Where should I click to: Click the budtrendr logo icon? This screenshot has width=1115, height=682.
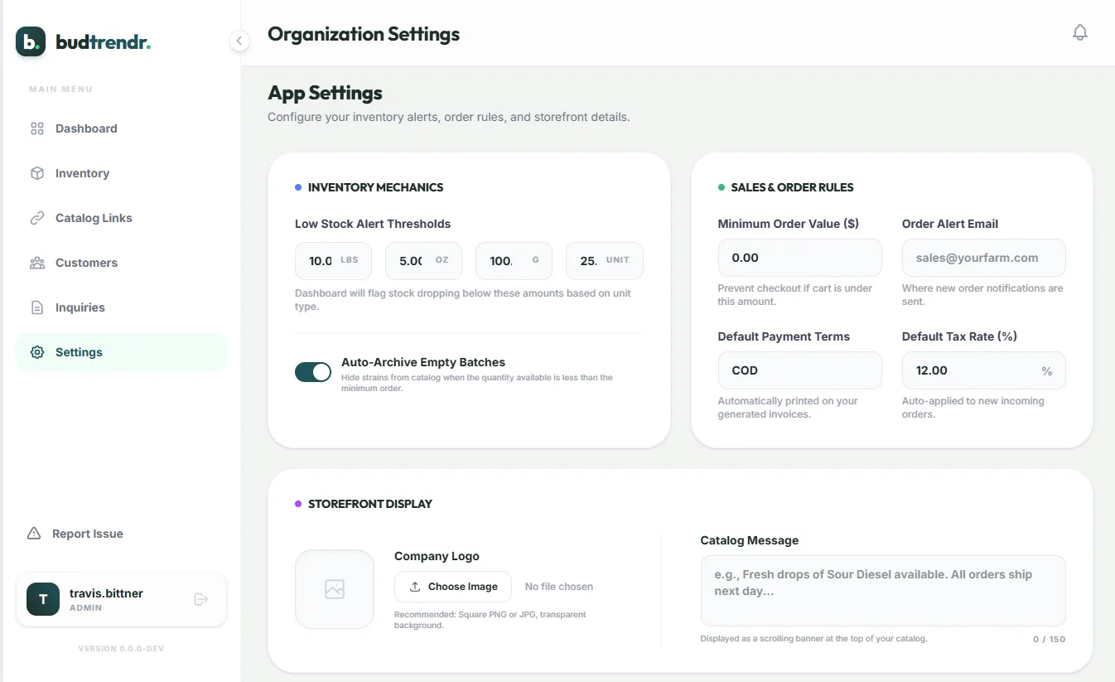[31, 41]
